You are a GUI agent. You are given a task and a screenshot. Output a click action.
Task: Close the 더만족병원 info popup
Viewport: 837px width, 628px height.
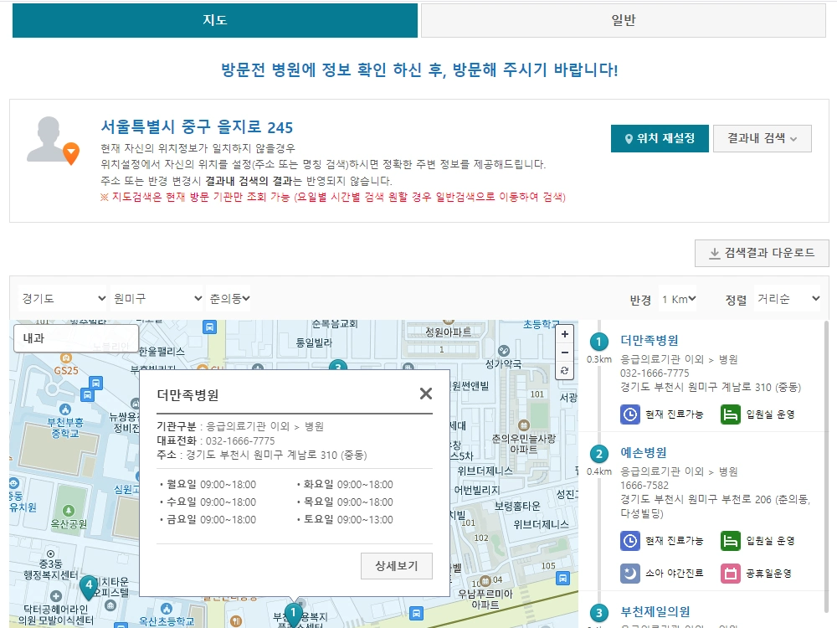[426, 394]
